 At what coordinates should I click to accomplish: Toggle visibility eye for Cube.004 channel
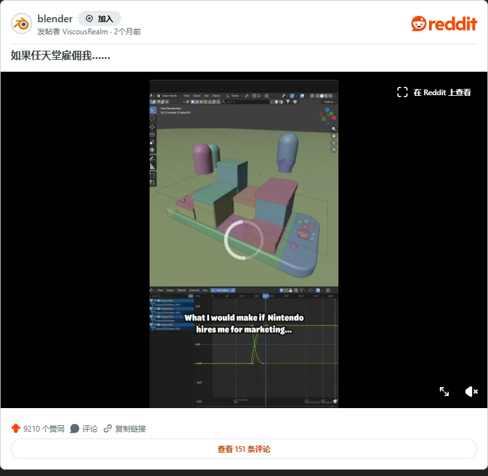[158, 300]
